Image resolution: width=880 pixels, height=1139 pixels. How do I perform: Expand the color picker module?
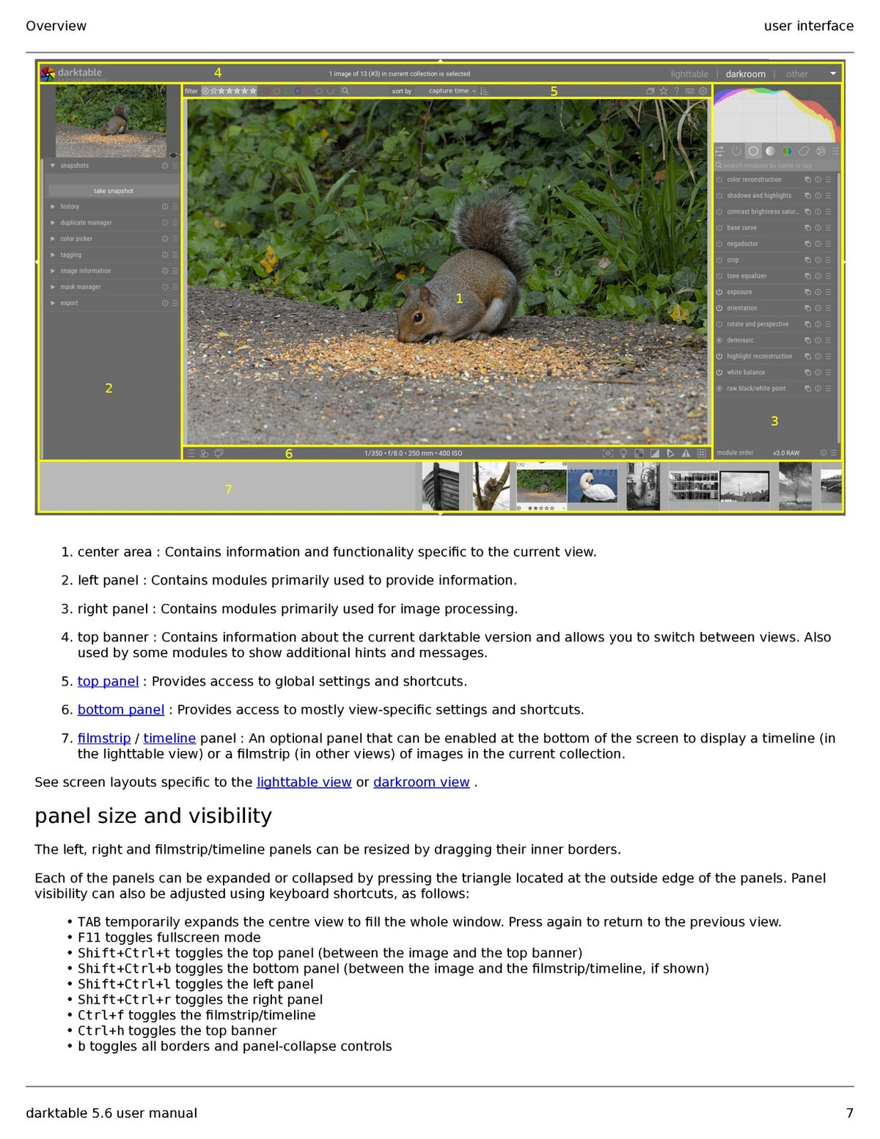tap(53, 239)
